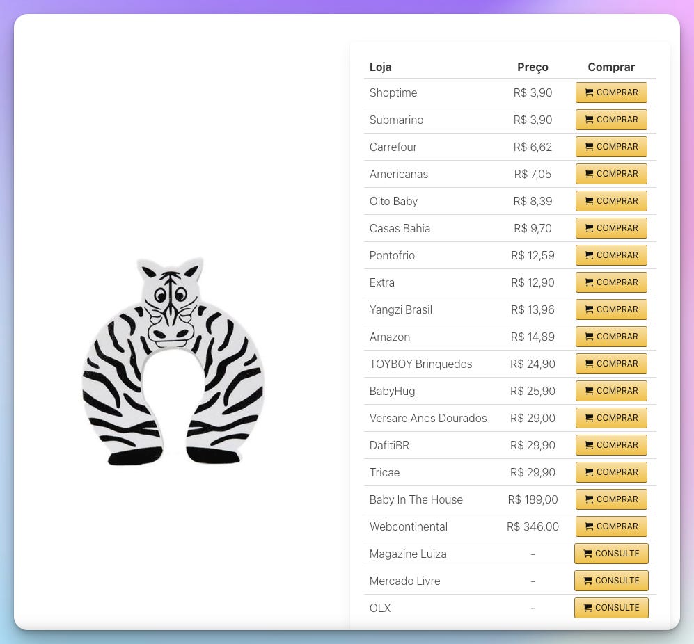Select the Magazine Luiza store name

408,554
